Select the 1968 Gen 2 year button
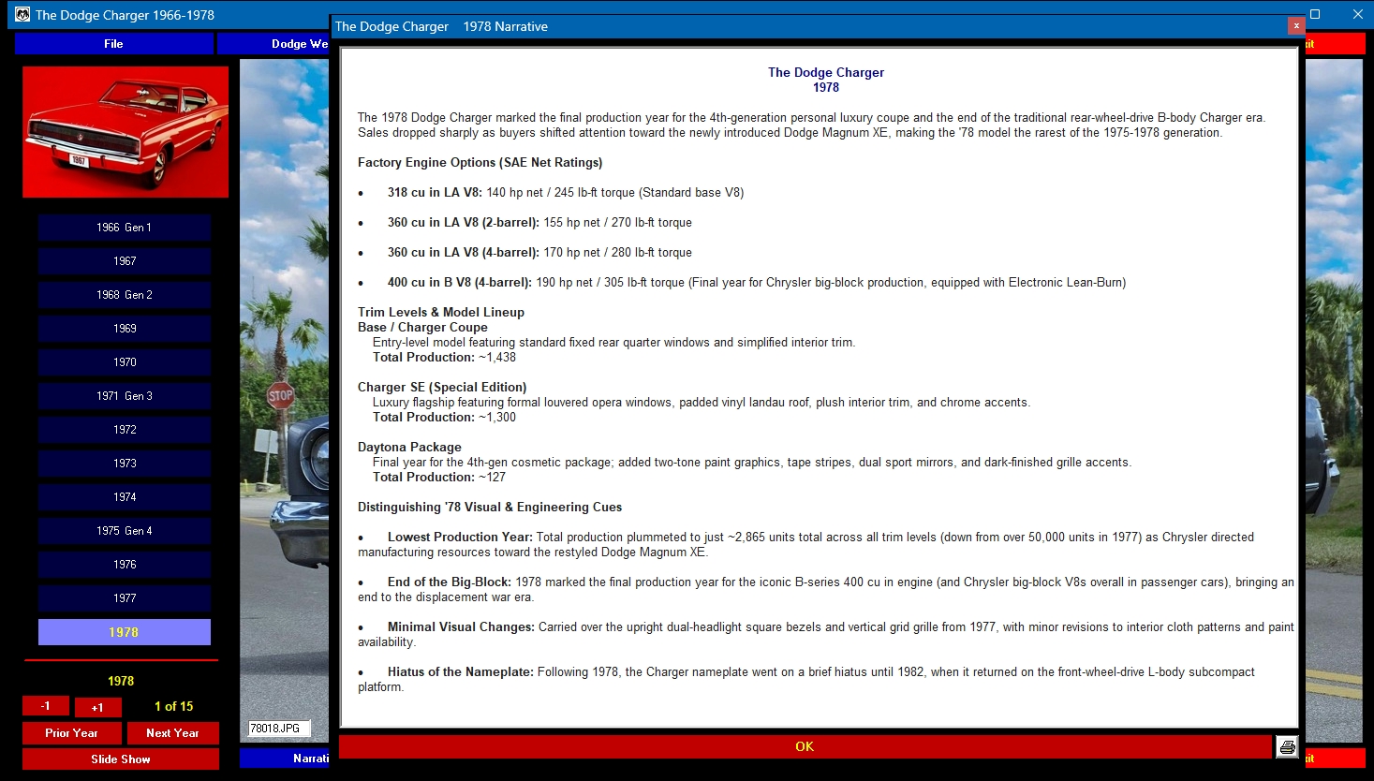The width and height of the screenshot is (1374, 781). pos(125,295)
